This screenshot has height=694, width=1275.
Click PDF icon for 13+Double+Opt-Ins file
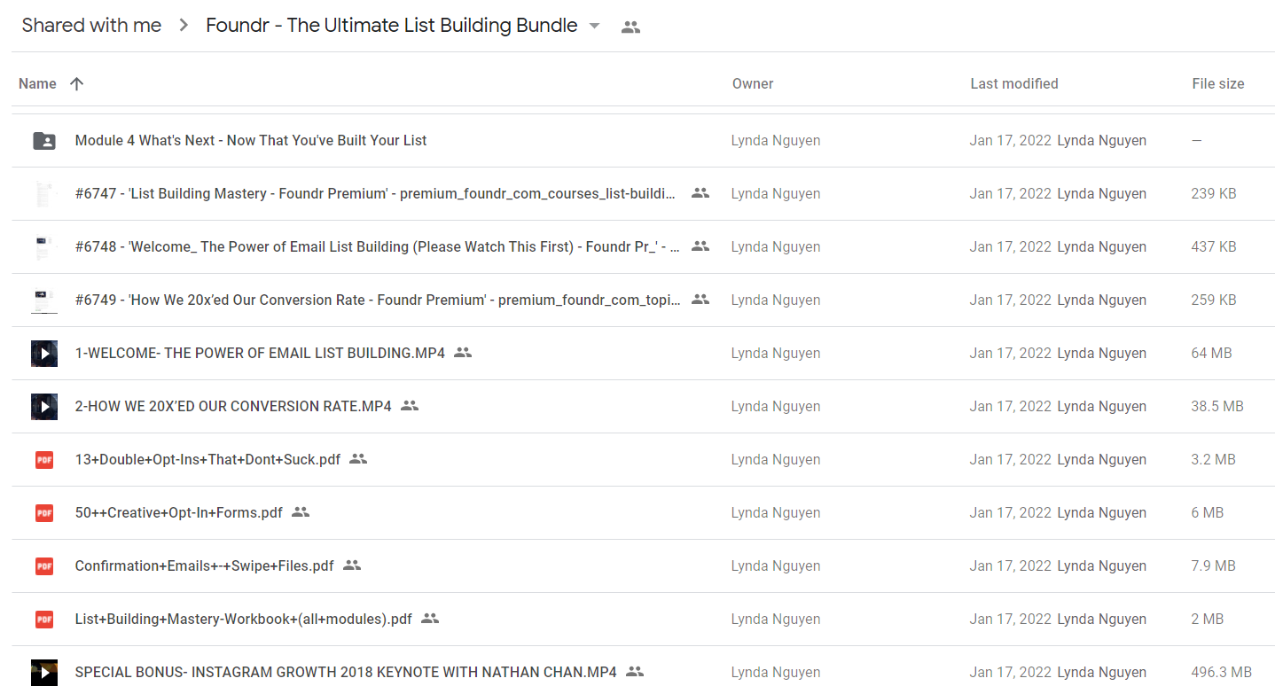pyautogui.click(x=44, y=459)
